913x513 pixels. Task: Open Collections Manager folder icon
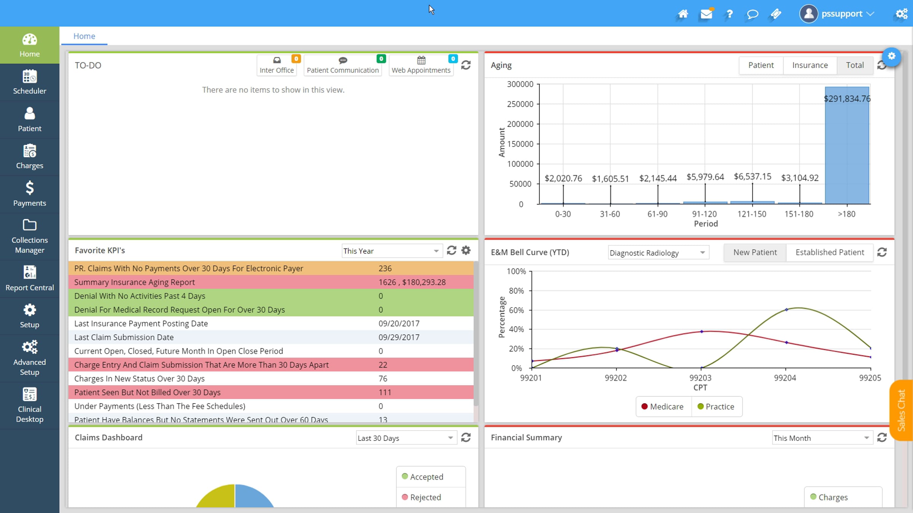(29, 225)
